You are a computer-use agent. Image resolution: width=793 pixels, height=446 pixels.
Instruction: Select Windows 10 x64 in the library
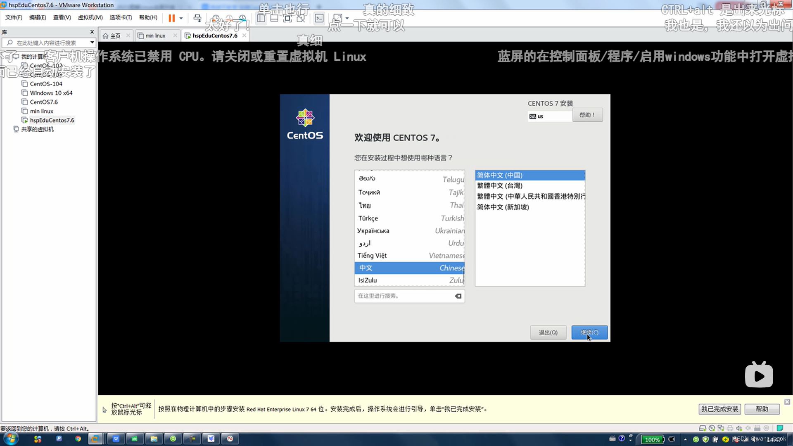pos(51,93)
